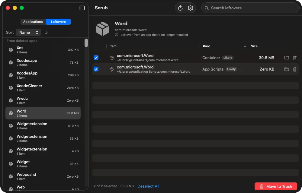Reverse sort order with arrow icon
The image size is (302, 193).
coord(46,32)
